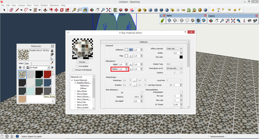The height and width of the screenshot is (139, 259).
Task: Click the eyedropper sample paint icon
Action: point(52,63)
